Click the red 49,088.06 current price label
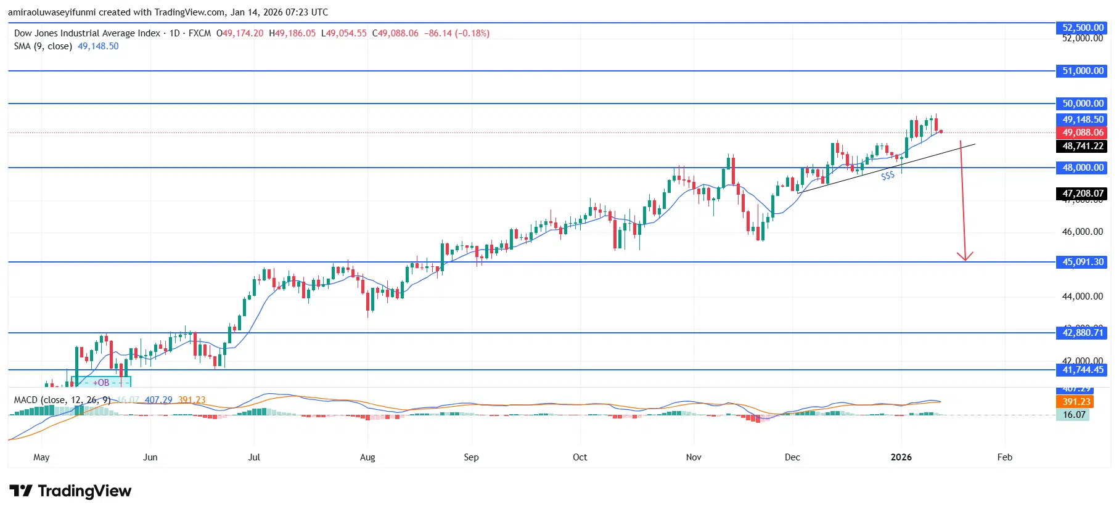 pyautogui.click(x=1083, y=133)
